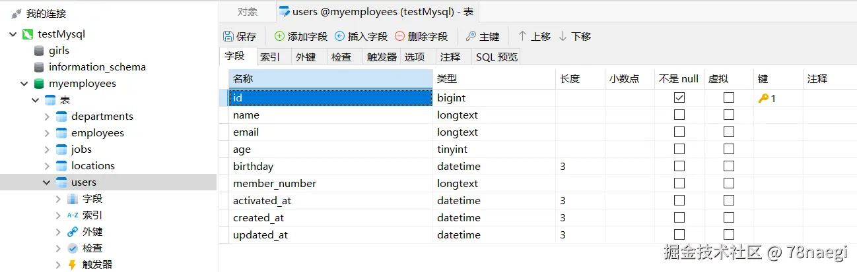This screenshot has height=272, width=857.
Task: Click the tinyint type of age
Action: click(x=452, y=149)
